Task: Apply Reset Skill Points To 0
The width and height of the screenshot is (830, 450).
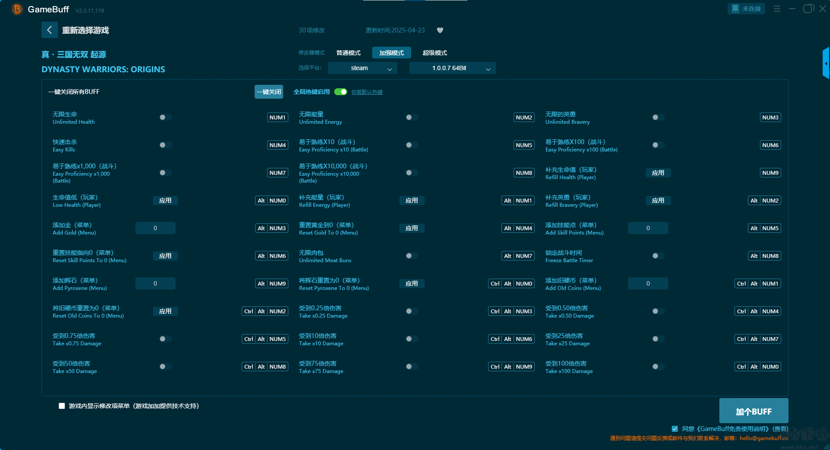Action: click(x=165, y=256)
